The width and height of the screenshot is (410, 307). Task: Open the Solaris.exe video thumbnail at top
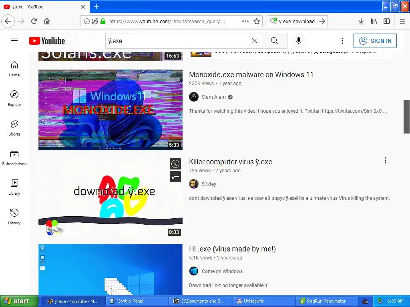(111, 56)
